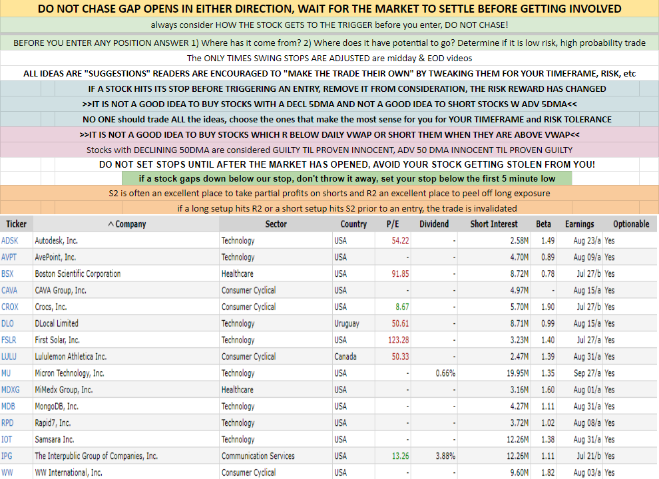Click the earnings date Sep 27/a
The width and height of the screenshot is (659, 479).
click(587, 373)
